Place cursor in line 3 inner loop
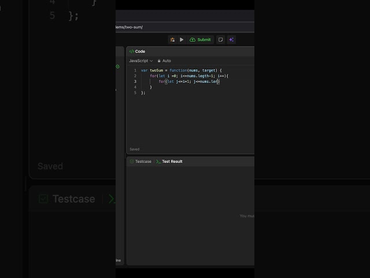This screenshot has height=278, width=370. click(x=189, y=82)
